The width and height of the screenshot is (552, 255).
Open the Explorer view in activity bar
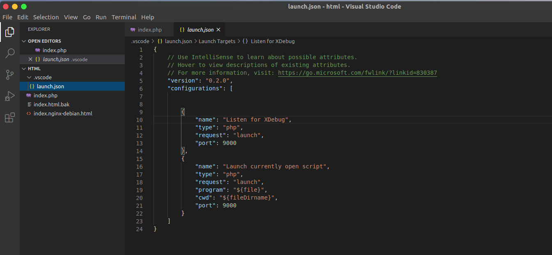10,32
